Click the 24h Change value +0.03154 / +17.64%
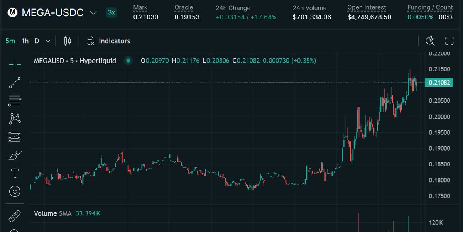The width and height of the screenshot is (463, 232). [246, 17]
